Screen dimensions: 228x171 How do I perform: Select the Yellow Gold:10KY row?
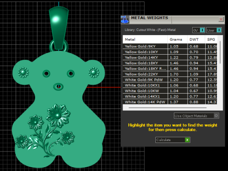pyautogui.click(x=170, y=52)
